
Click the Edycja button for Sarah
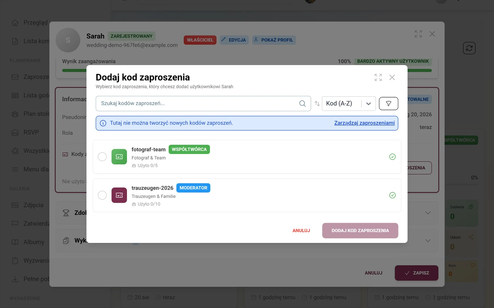234,40
